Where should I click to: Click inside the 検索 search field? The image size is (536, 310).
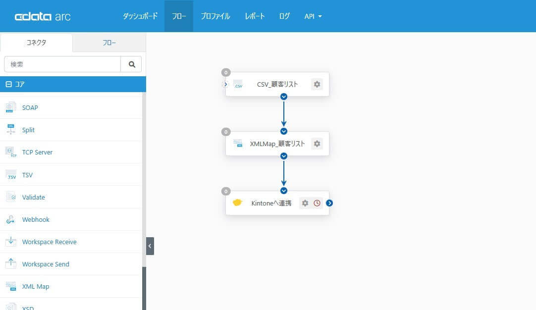pyautogui.click(x=62, y=64)
